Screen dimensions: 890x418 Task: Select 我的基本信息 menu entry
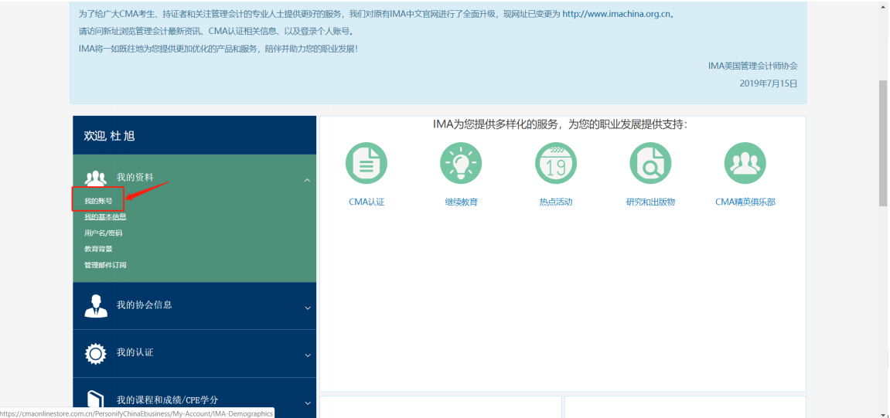(105, 217)
